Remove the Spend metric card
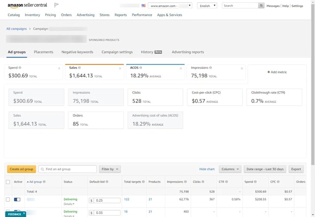 tap(59, 68)
